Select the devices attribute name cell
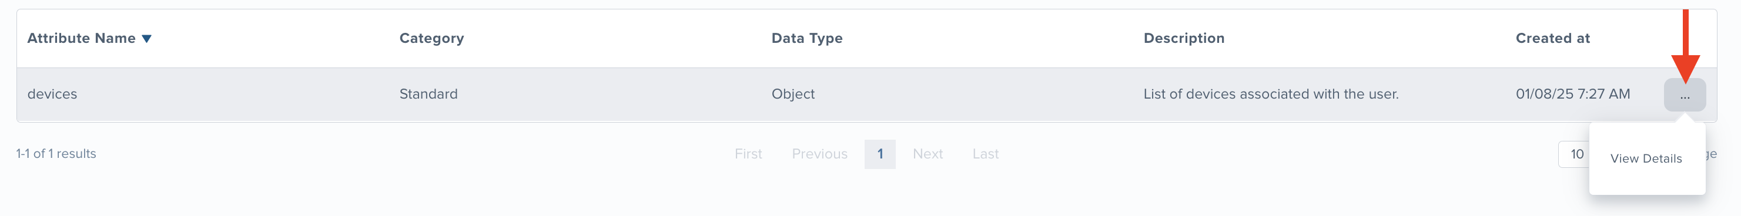The height and width of the screenshot is (216, 1741). click(x=52, y=94)
